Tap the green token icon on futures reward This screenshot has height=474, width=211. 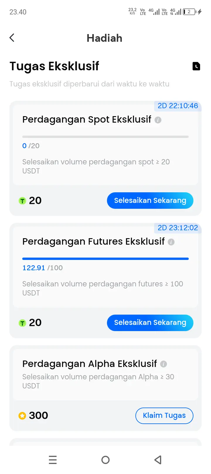22,323
